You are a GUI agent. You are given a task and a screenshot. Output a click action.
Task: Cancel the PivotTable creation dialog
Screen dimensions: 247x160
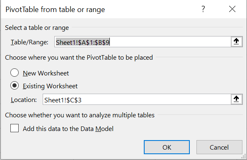coord(219,147)
